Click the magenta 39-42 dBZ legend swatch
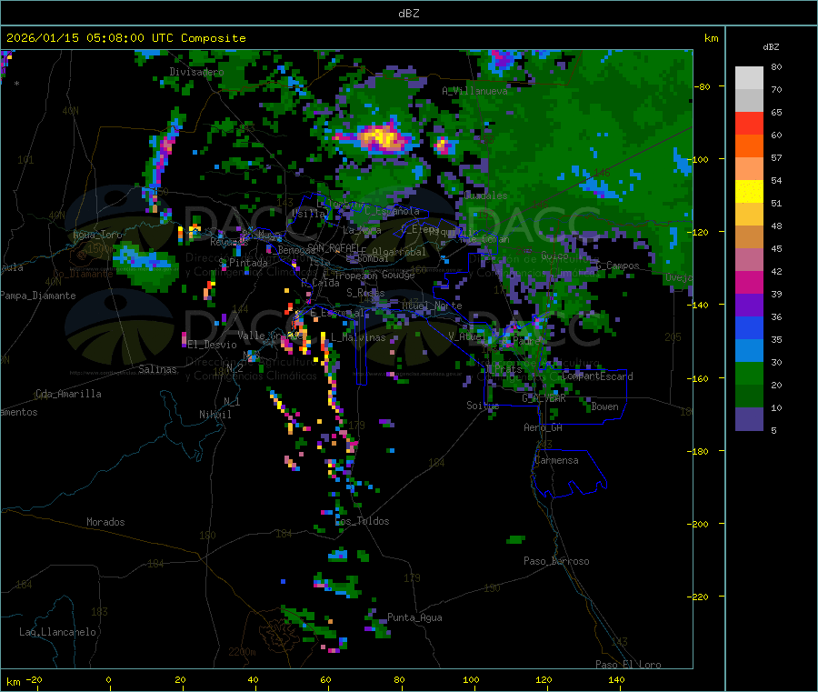 point(749,282)
